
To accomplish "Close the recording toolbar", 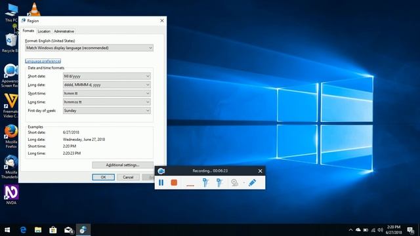I will pyautogui.click(x=260, y=171).
